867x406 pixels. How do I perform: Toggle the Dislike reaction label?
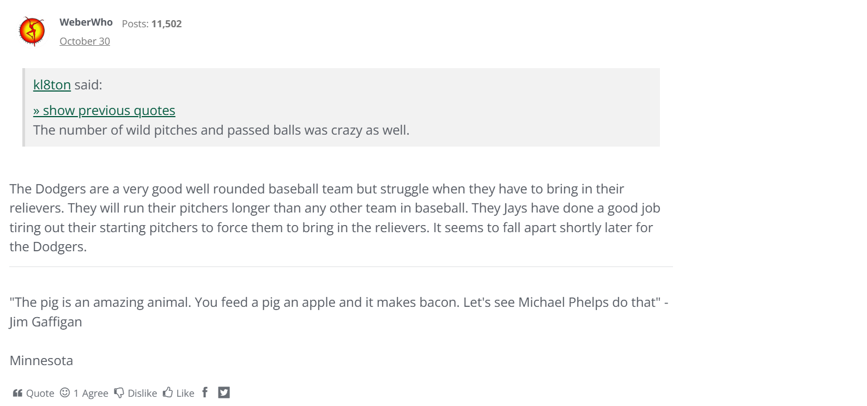pyautogui.click(x=142, y=393)
